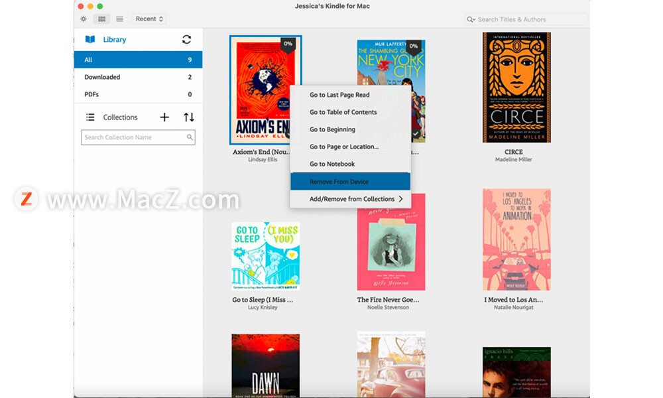
Task: Choose Remove From Device
Action: (x=351, y=182)
